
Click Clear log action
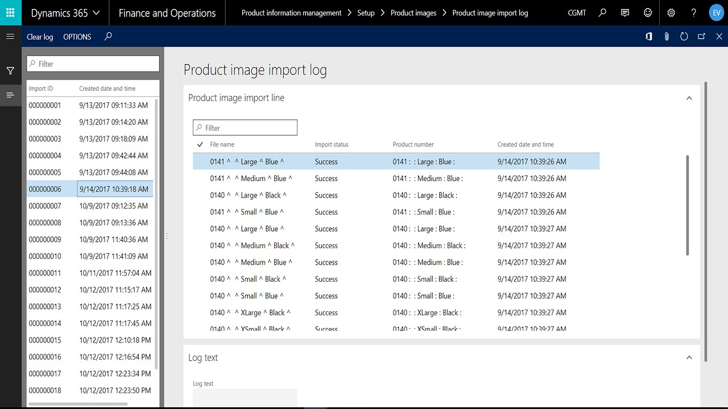click(40, 36)
